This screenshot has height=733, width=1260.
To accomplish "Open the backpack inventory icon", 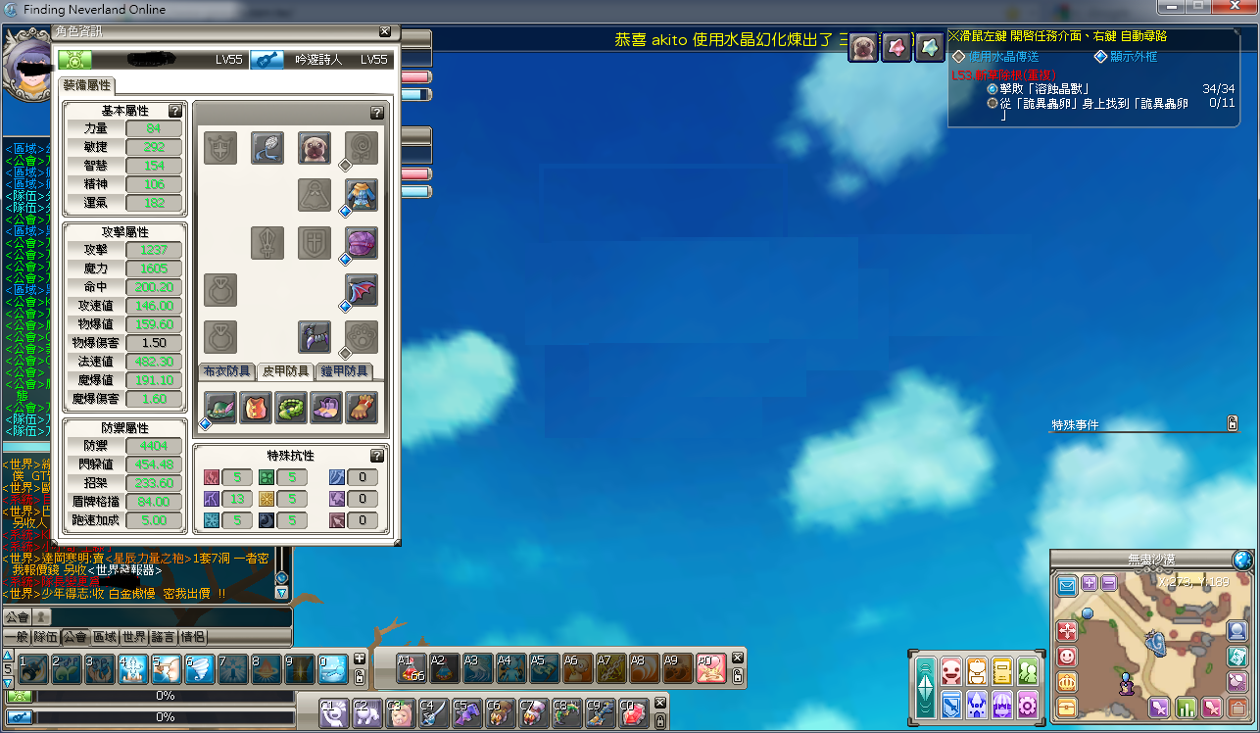I will [x=977, y=671].
